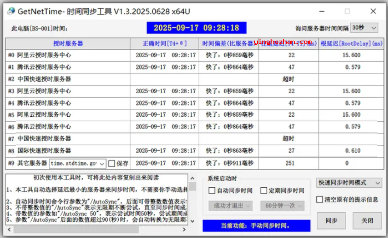
Task: Open the 30秒 query interval dropdown
Action: click(364, 28)
